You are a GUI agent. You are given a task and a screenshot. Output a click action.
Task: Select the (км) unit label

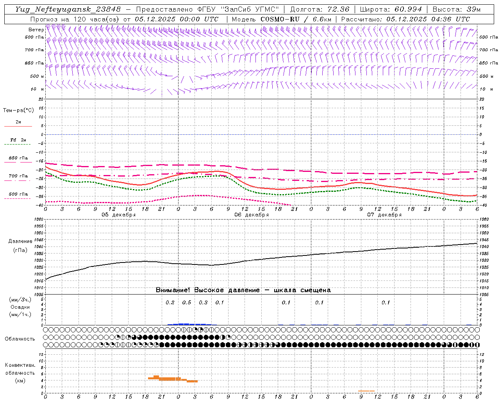[20, 380]
